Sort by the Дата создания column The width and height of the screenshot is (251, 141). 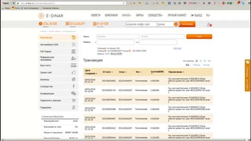pyautogui.click(x=91, y=72)
